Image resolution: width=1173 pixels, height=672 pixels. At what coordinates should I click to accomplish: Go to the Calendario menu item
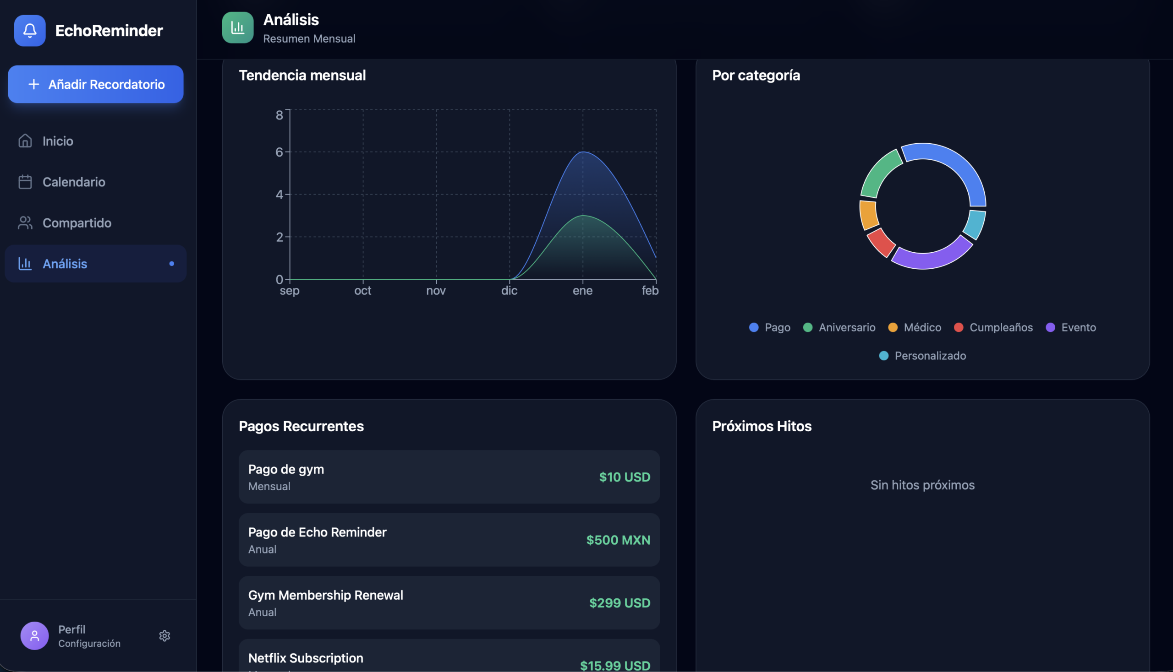[x=74, y=182]
